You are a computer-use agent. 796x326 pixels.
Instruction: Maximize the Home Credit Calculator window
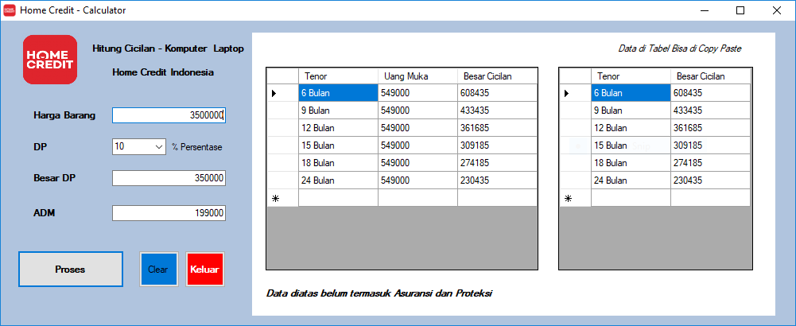coord(740,10)
